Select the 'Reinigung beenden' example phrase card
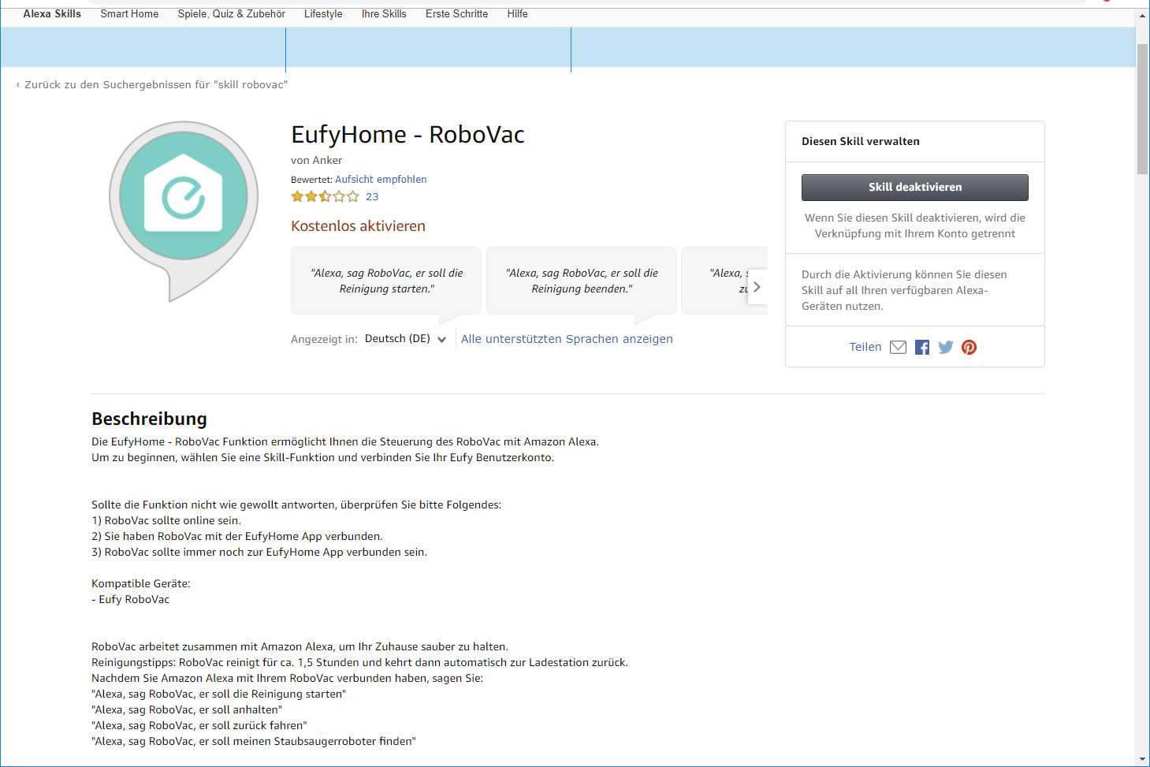The image size is (1150, 767). [x=582, y=281]
